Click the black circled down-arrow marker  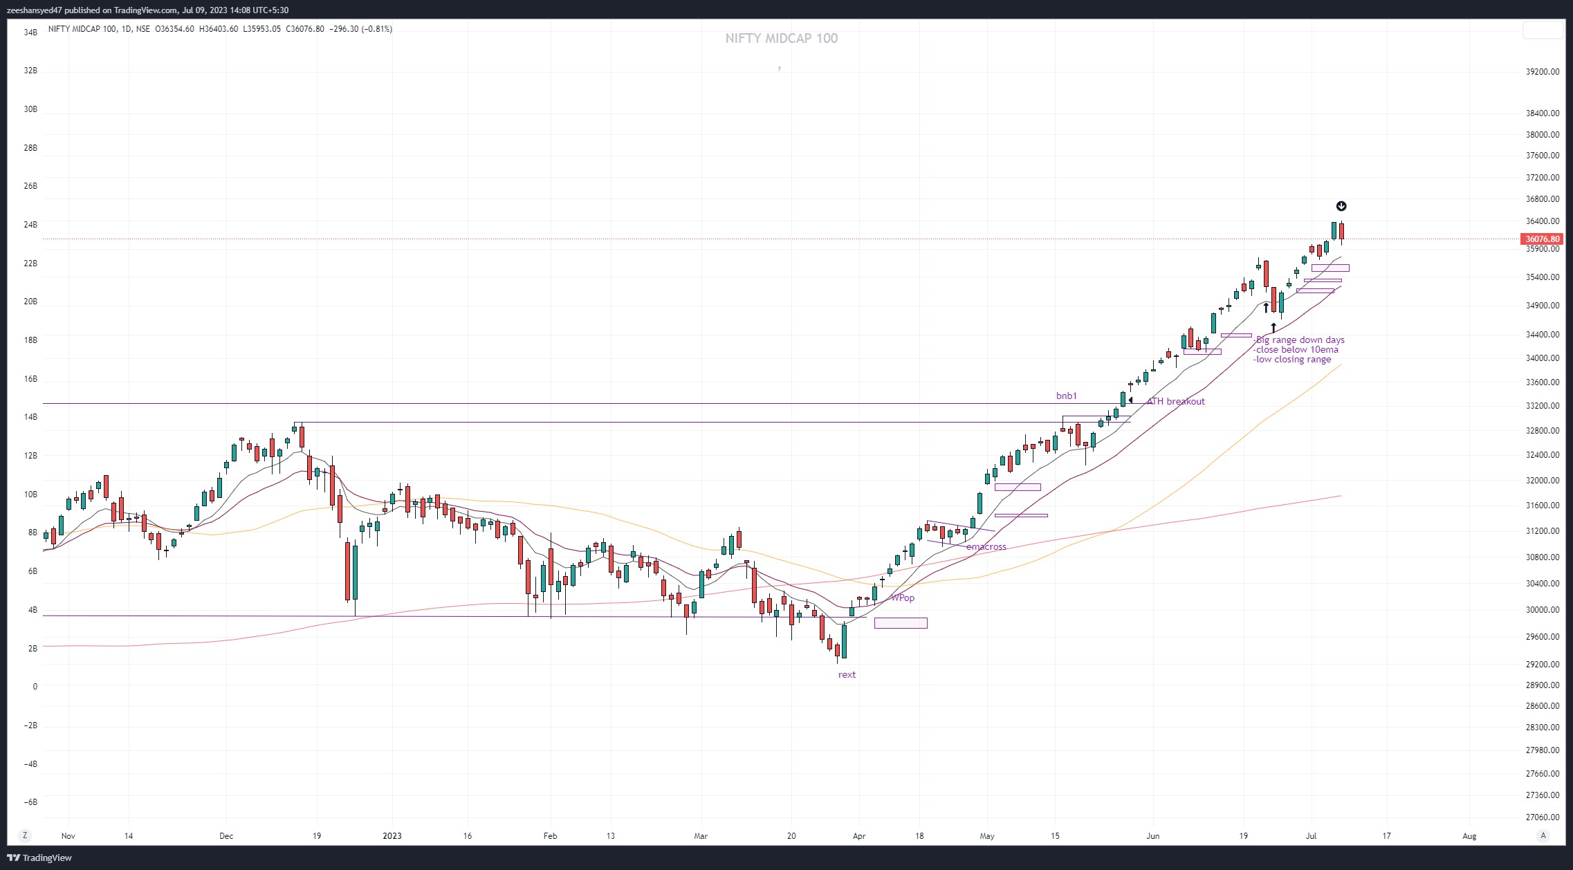point(1341,206)
